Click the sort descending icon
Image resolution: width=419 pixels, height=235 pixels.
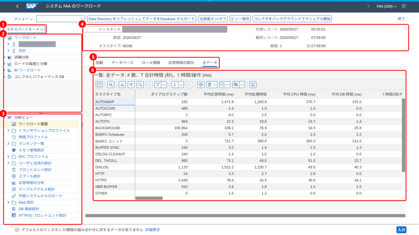(131, 85)
